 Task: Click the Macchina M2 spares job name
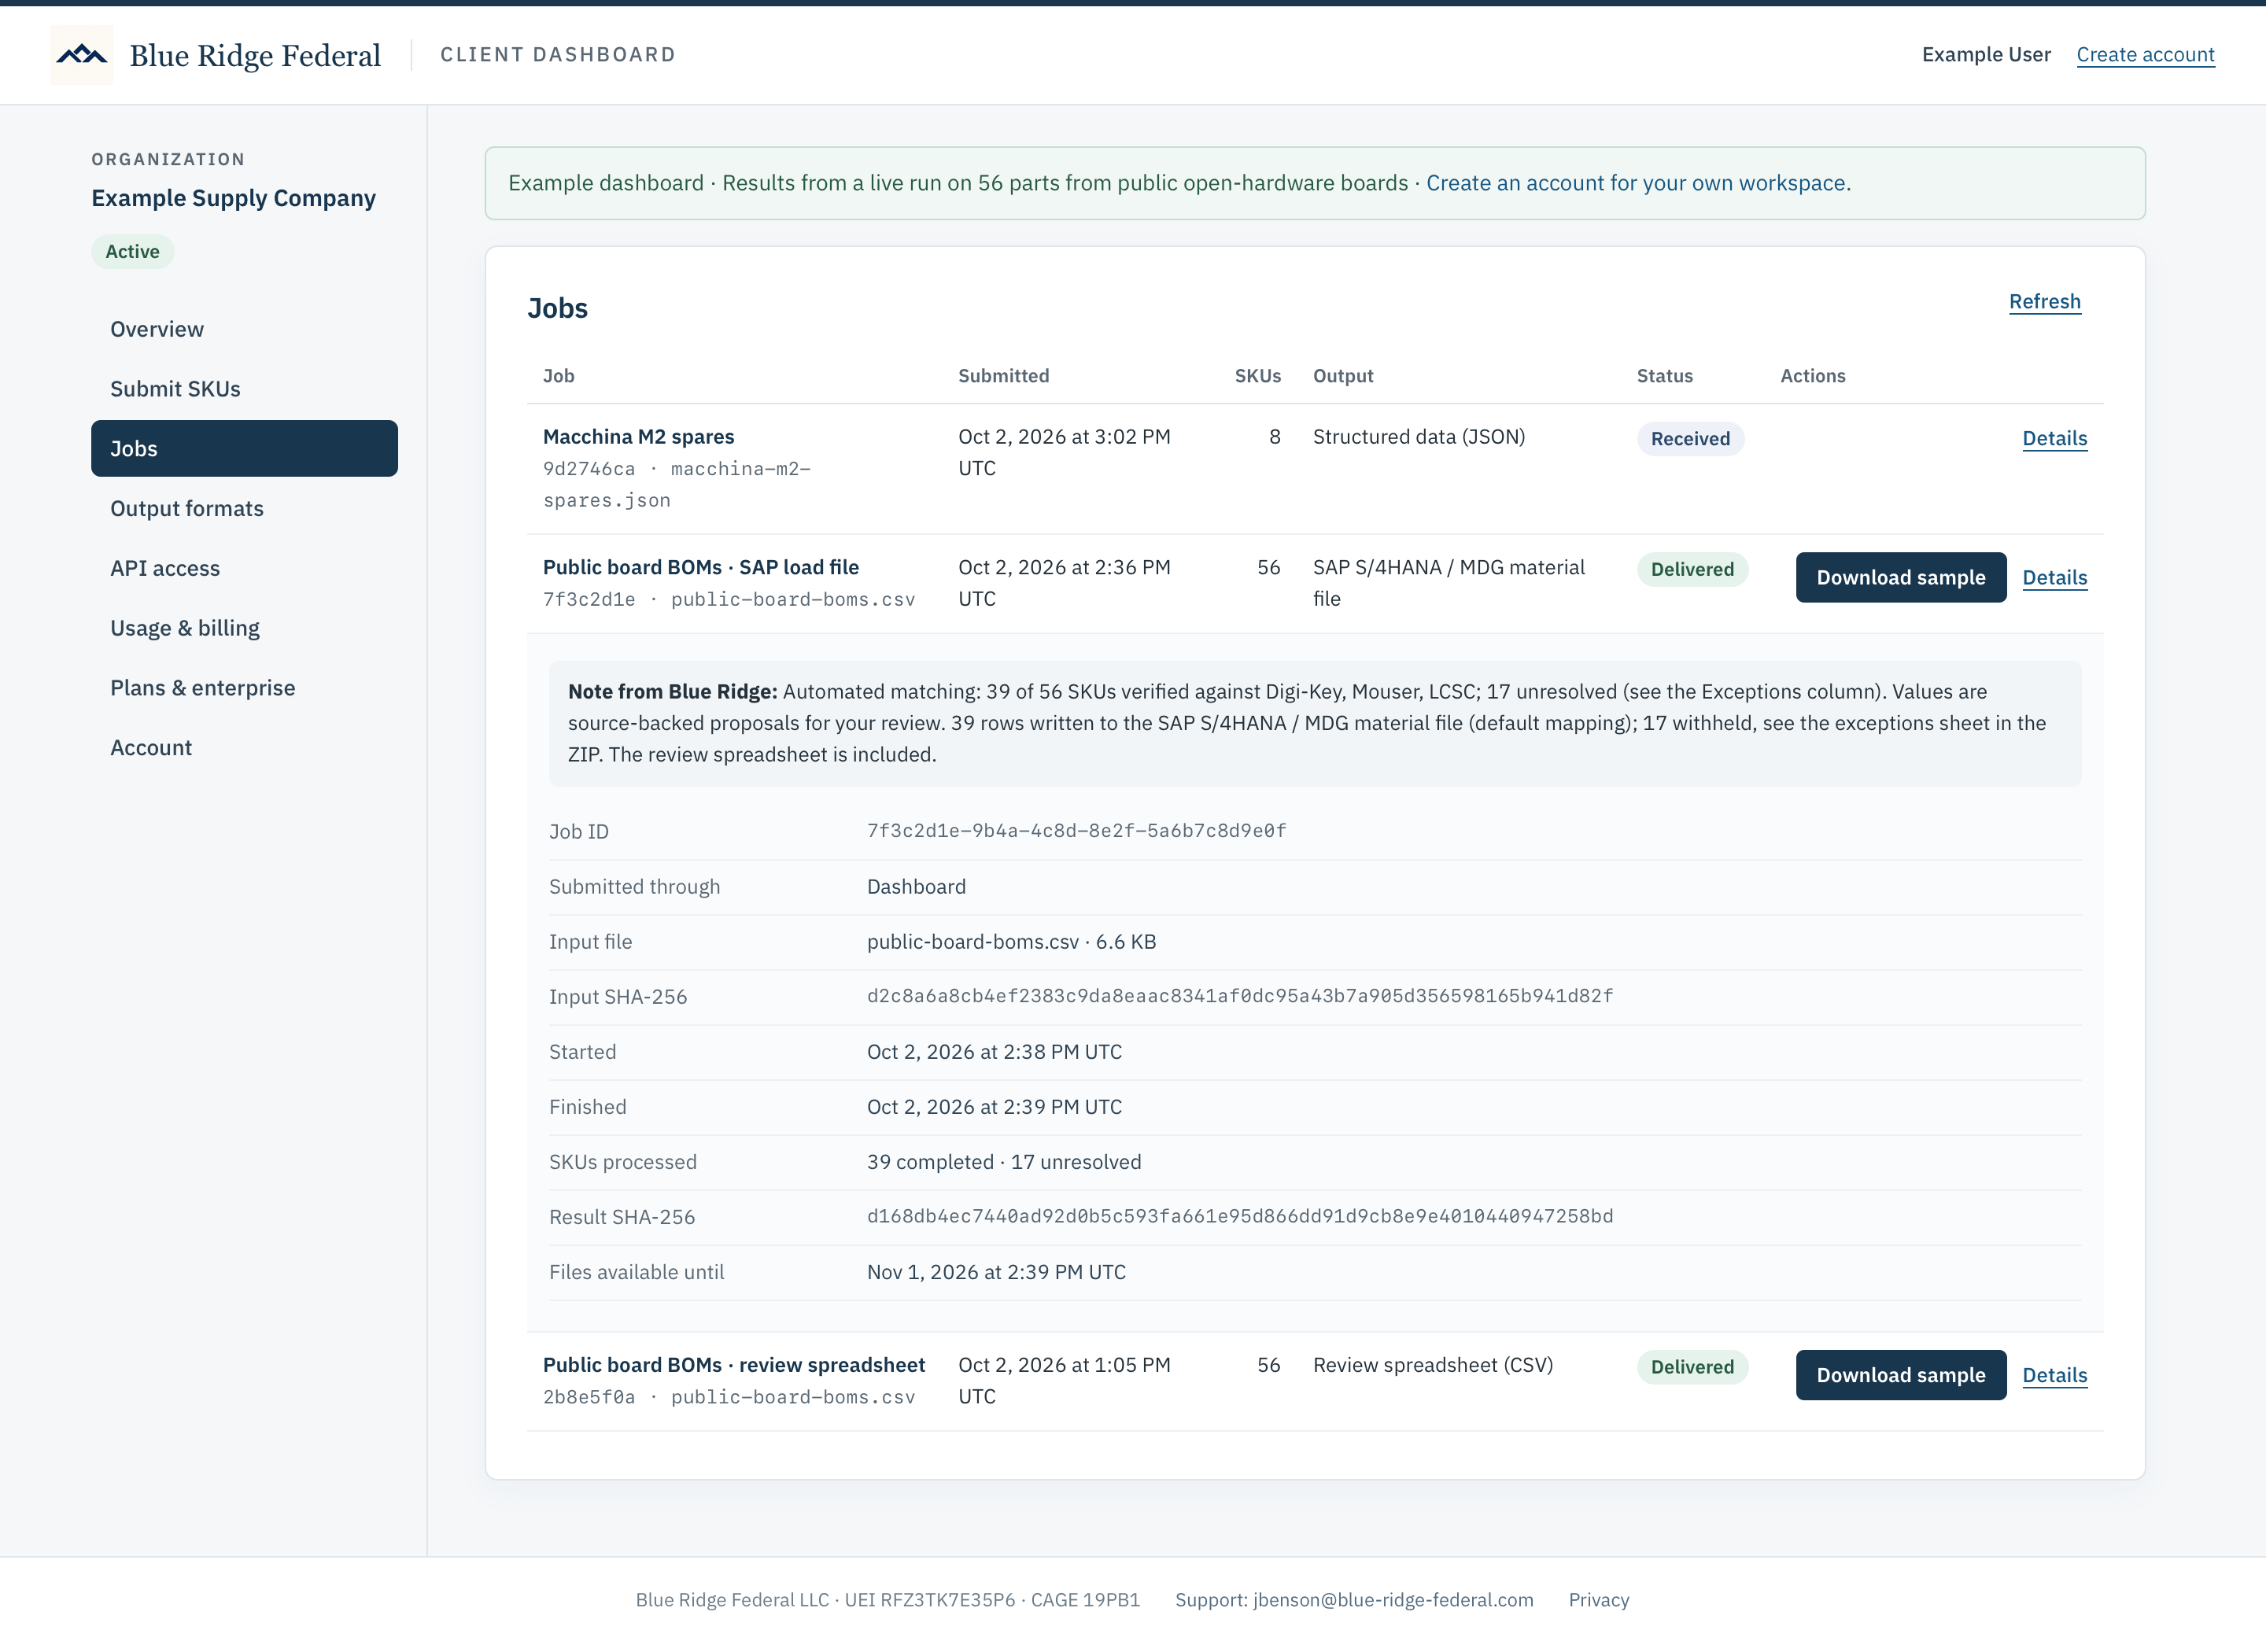point(638,437)
